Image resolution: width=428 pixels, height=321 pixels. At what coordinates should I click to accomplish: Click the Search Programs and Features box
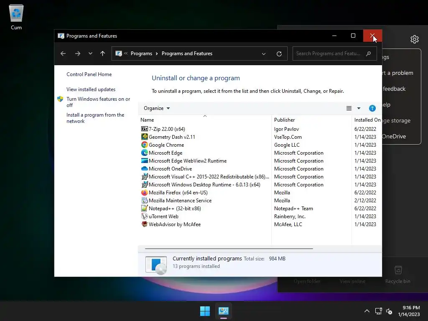pos(335,53)
